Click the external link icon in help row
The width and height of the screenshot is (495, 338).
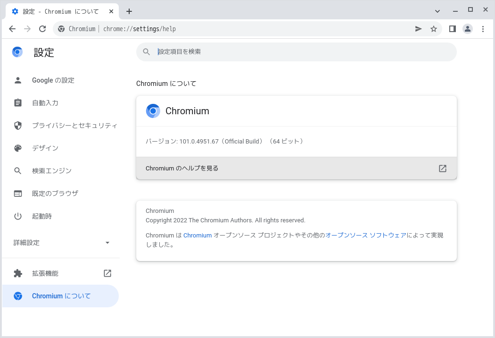(x=443, y=168)
